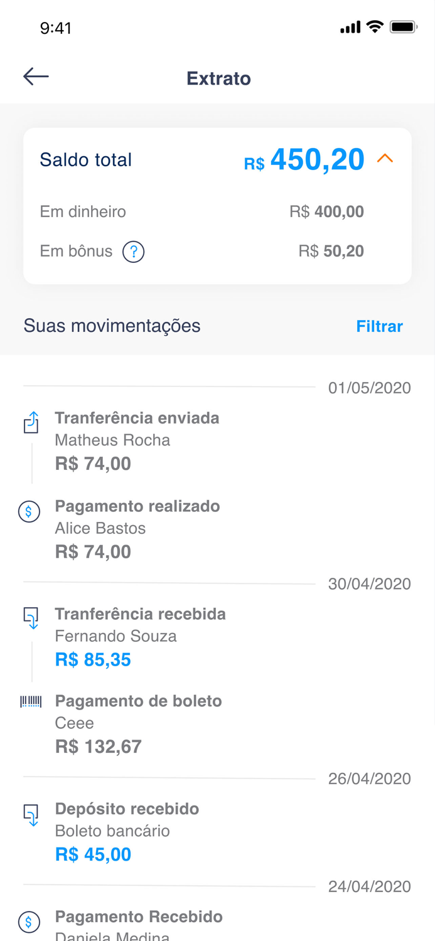Screen dimensions: 435x941
Task: Tap the cellular signal bars indicator
Action: pos(350,27)
